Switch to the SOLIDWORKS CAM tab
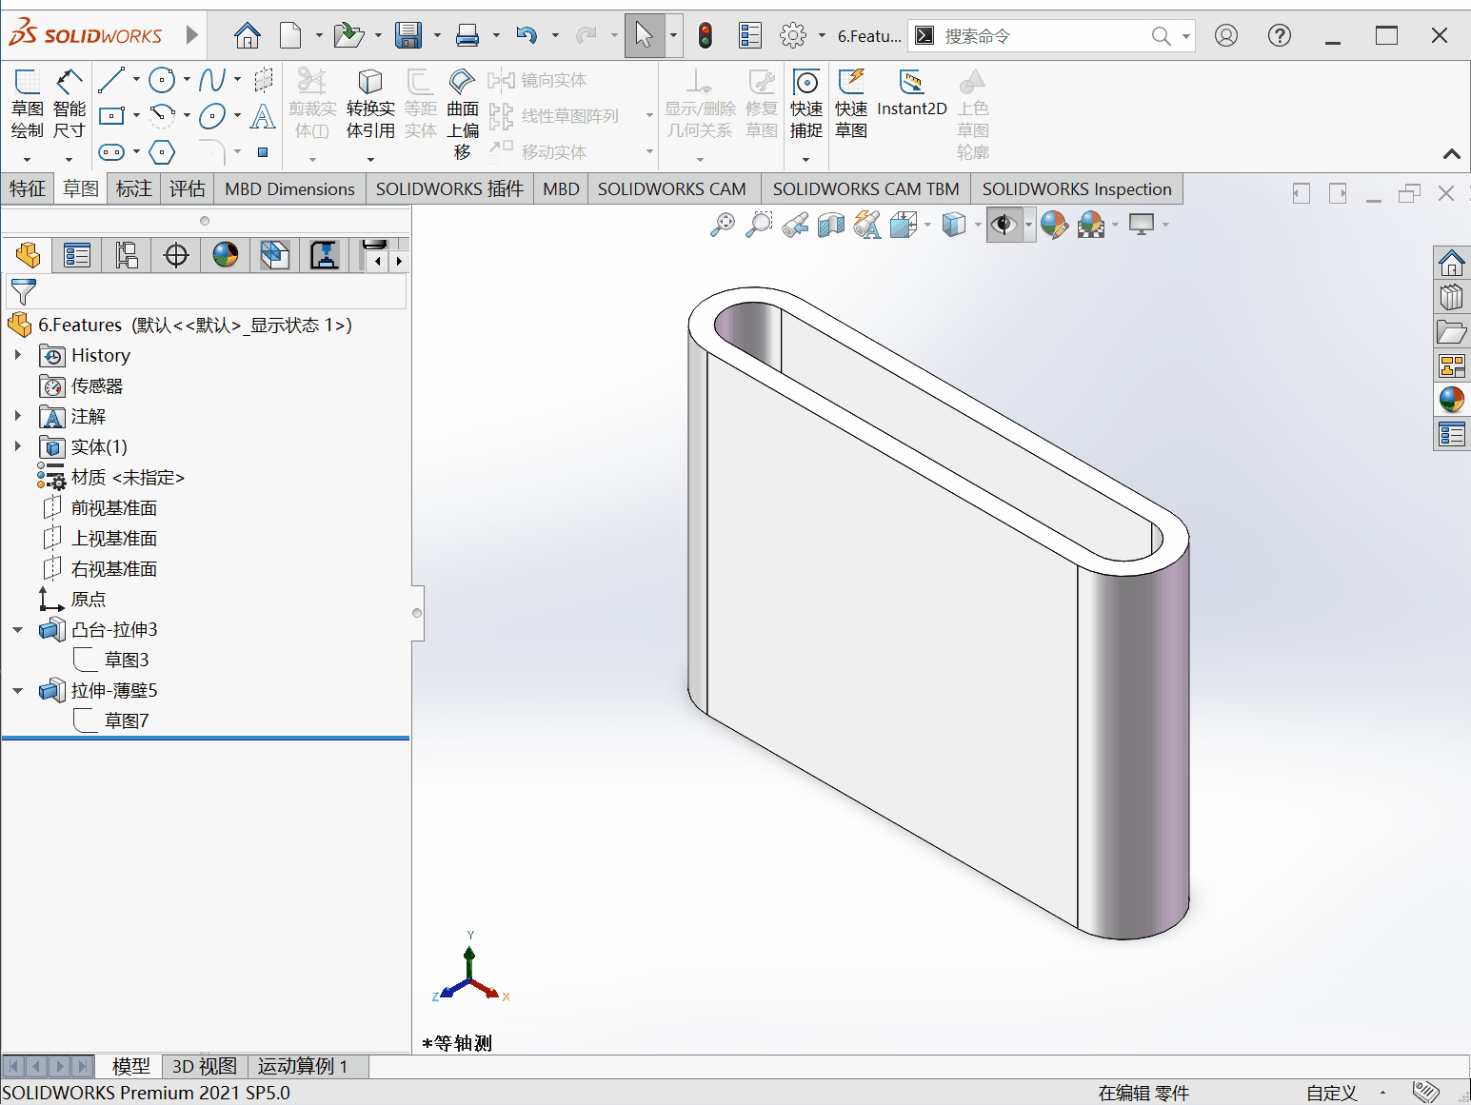1471x1105 pixels. 671,188
